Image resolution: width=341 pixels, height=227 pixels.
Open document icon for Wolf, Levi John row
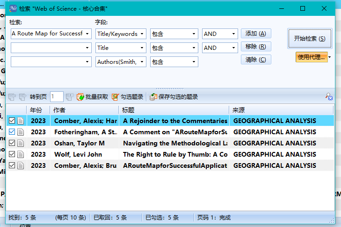pyautogui.click(x=21, y=154)
